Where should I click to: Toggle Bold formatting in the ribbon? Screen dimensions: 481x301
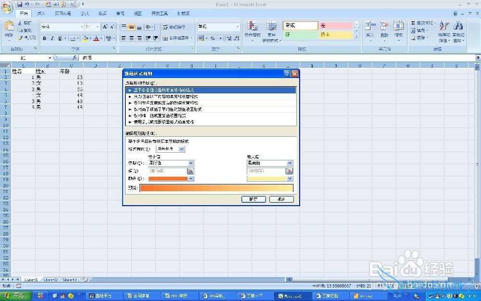45,39
